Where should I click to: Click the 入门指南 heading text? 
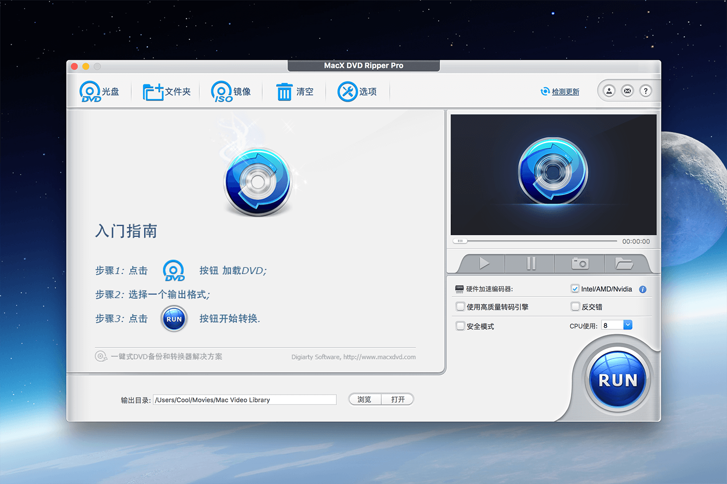126,231
